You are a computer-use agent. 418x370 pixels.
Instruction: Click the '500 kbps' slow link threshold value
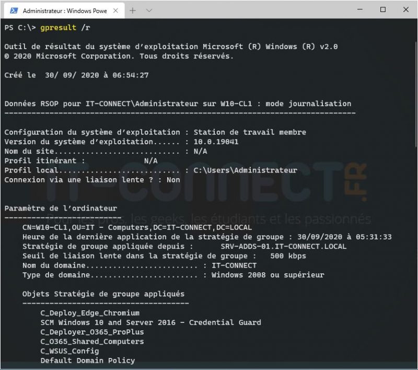click(288, 256)
